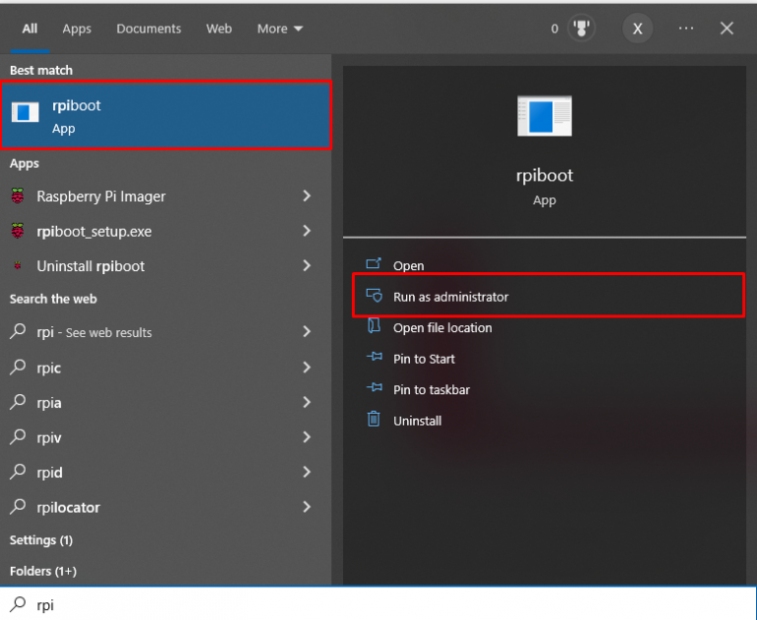The width and height of the screenshot is (757, 620).
Task: Select the Web search tab
Action: point(219,29)
